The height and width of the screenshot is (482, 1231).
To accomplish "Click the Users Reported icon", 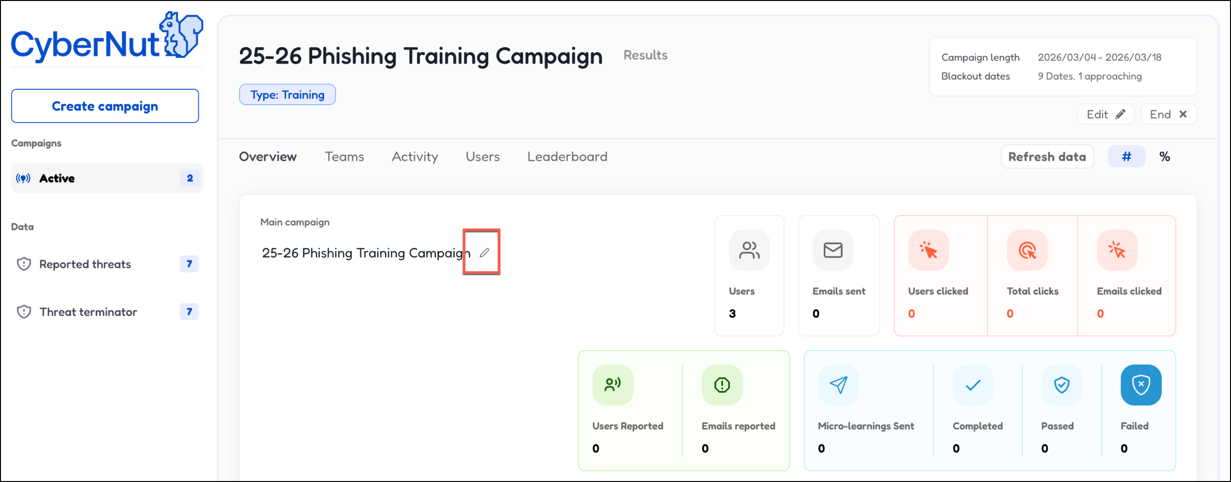I will tap(612, 385).
